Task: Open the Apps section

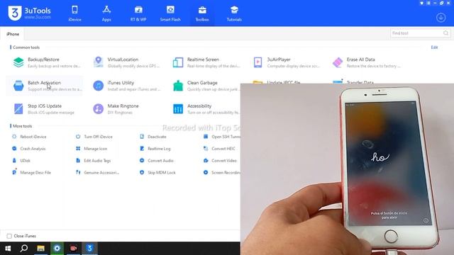Action: [x=106, y=13]
